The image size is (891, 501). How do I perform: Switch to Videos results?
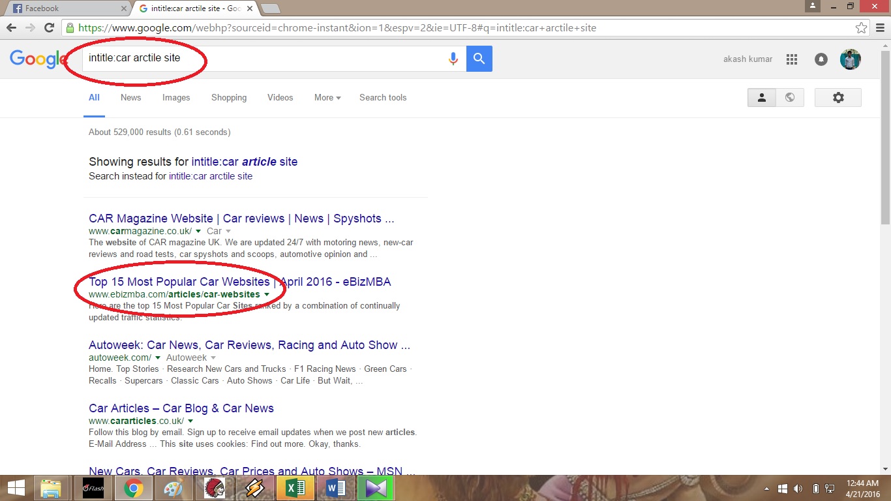(x=280, y=97)
